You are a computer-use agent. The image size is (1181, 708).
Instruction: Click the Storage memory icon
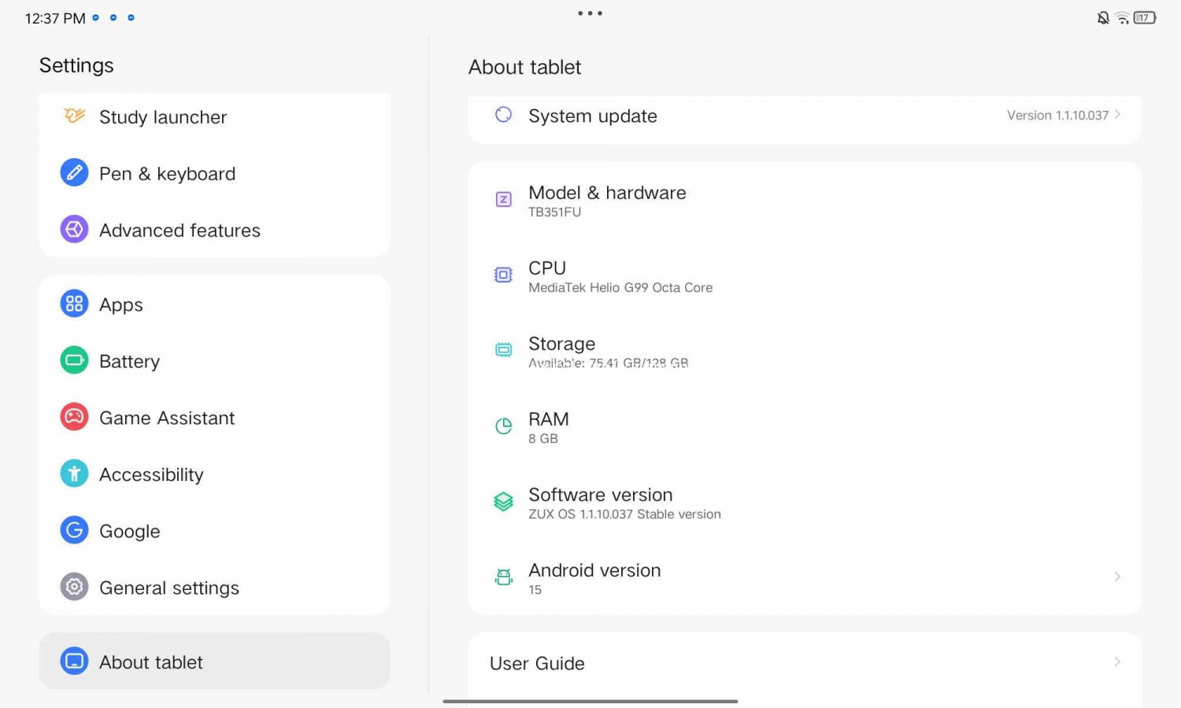(503, 350)
